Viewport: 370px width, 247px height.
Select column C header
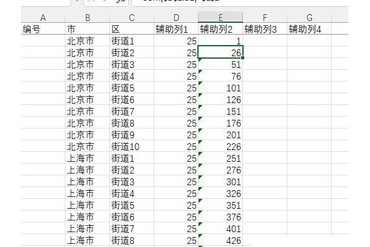click(x=132, y=17)
